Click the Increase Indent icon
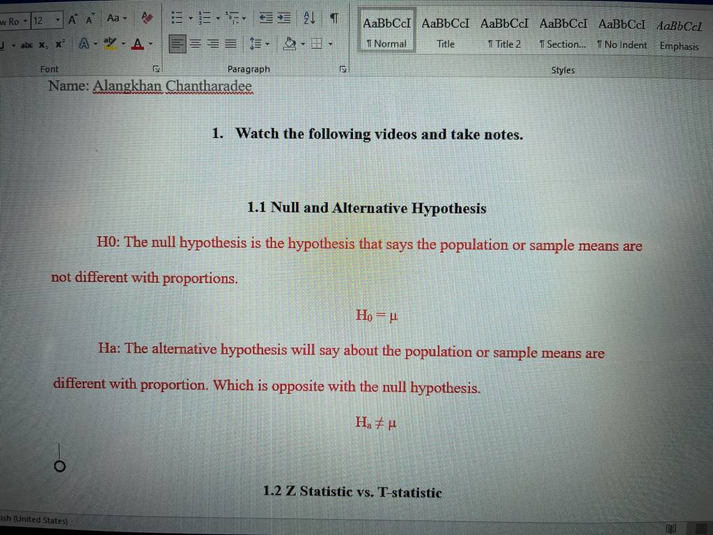This screenshot has height=535, width=713. [x=284, y=18]
